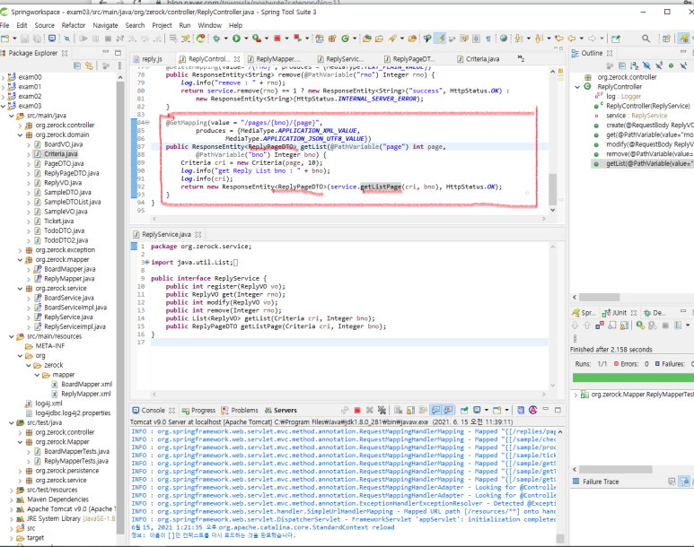Open the Window menu

click(x=209, y=25)
